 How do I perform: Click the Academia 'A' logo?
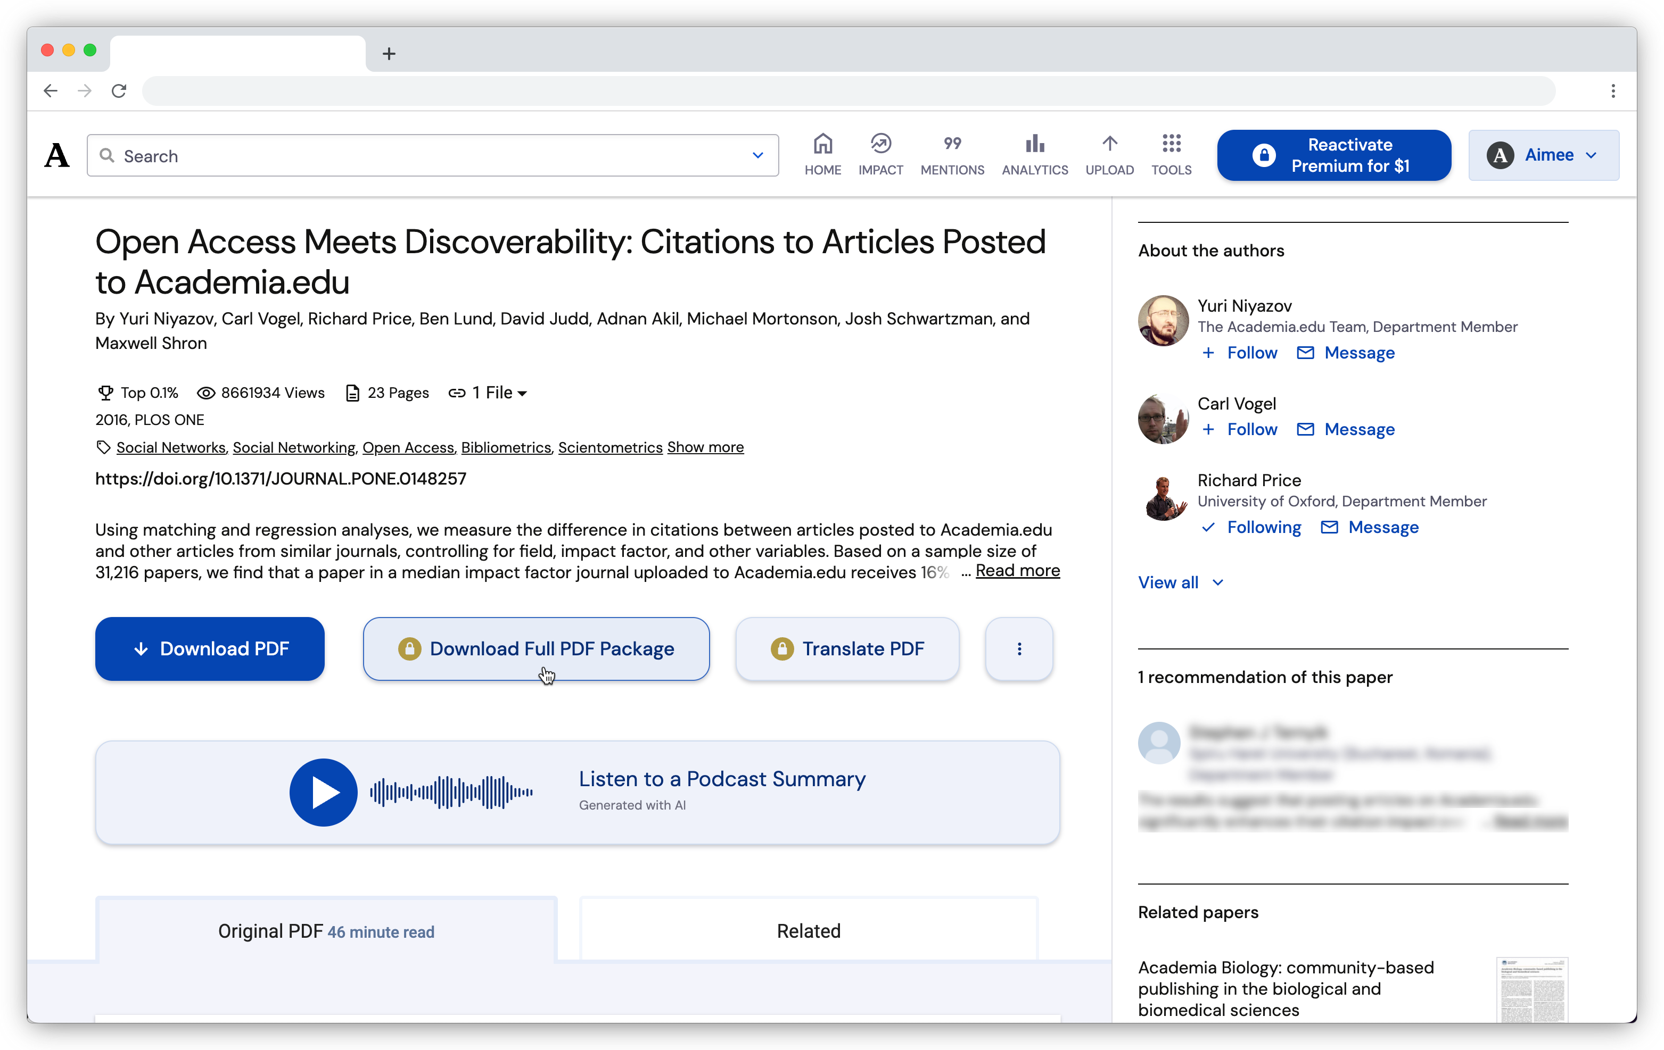point(56,155)
